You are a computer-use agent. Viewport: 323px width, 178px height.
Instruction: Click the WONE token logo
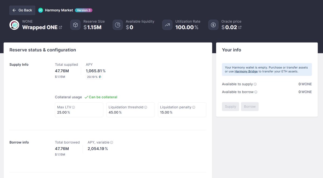[x=14, y=25]
